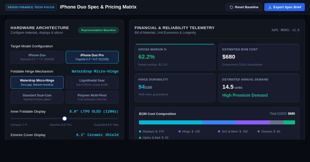
Task: Choose the Waterdrop Micro-Hinge option
Action: [x=37, y=82]
